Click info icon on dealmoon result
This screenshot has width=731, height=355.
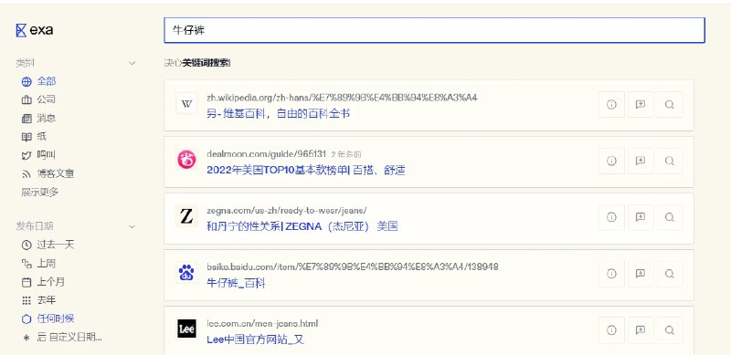click(x=611, y=161)
